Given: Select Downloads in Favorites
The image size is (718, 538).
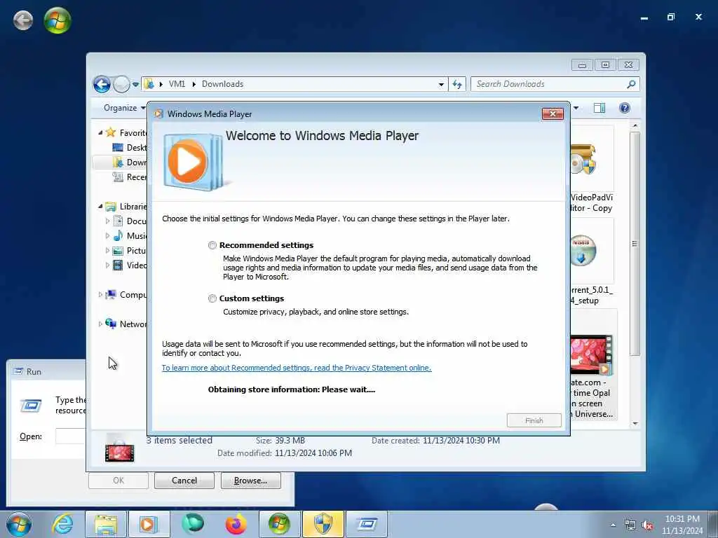Looking at the screenshot, I should (130, 162).
